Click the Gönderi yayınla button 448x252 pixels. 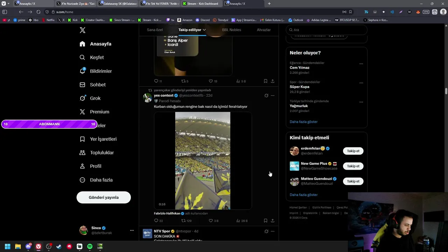104,197
